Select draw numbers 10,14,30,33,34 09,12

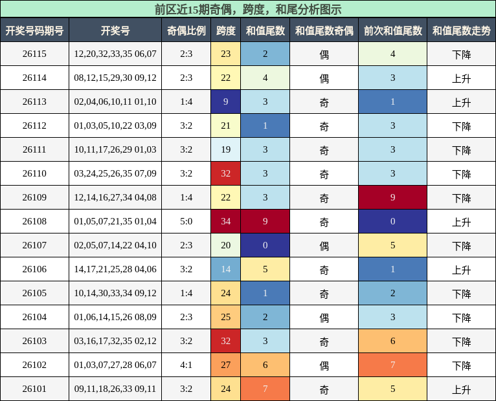(x=115, y=293)
